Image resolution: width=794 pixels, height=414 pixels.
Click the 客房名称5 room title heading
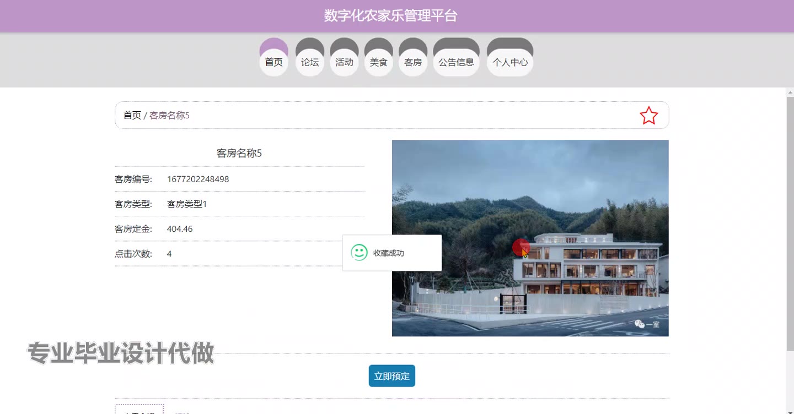click(239, 153)
